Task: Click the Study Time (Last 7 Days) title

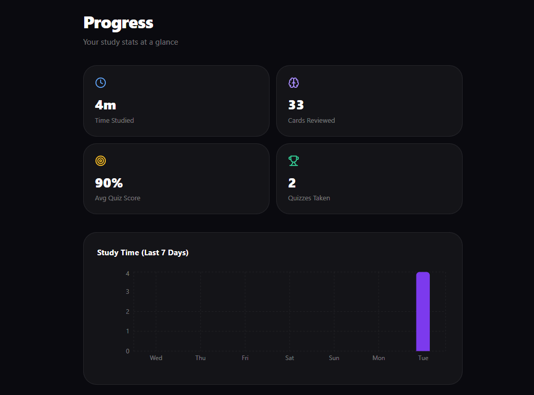Action: (143, 253)
